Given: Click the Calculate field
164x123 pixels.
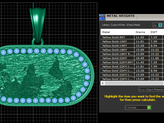Looking at the screenshot, I should 138,107.
